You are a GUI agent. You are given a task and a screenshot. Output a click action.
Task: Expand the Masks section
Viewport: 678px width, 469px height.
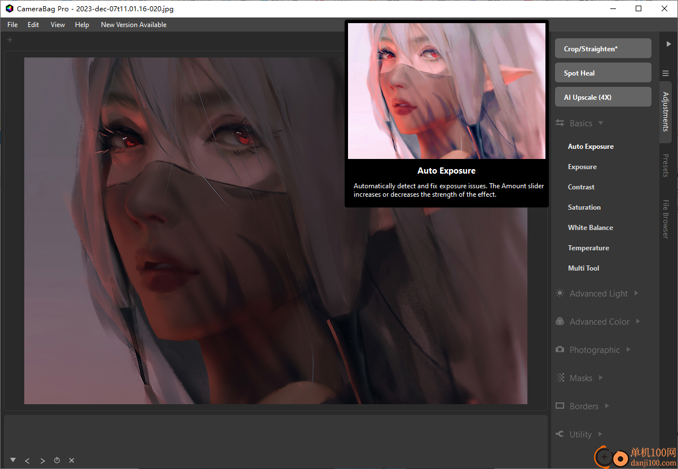(580, 378)
